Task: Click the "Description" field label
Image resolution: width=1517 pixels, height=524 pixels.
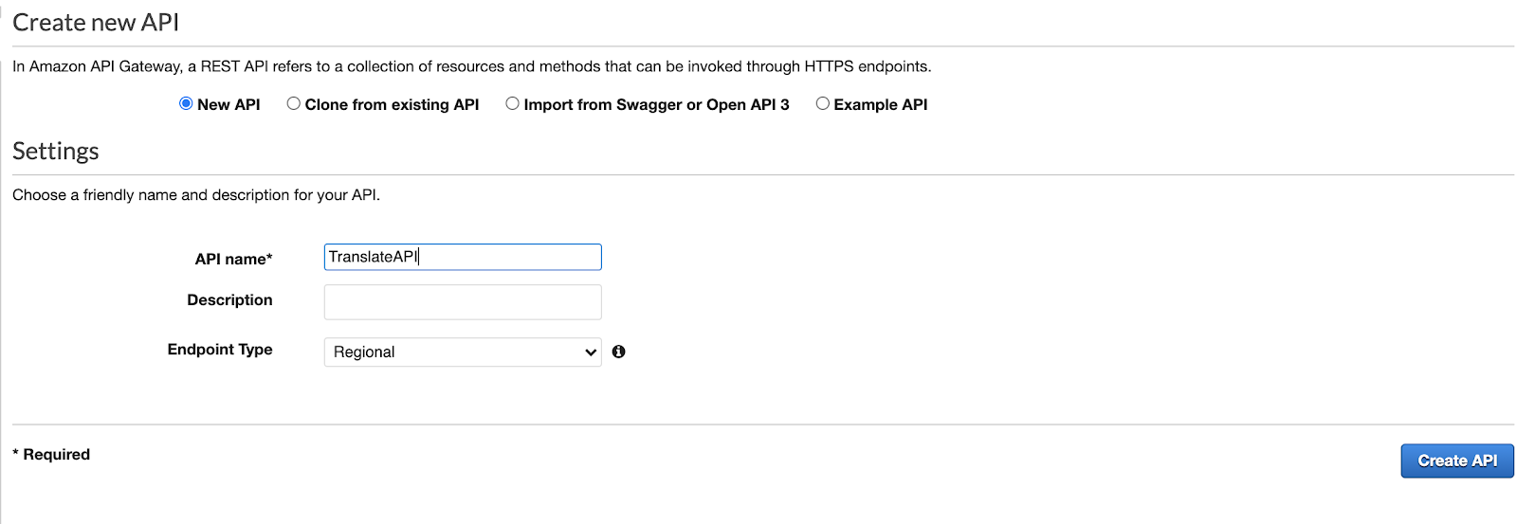Action: [x=229, y=299]
